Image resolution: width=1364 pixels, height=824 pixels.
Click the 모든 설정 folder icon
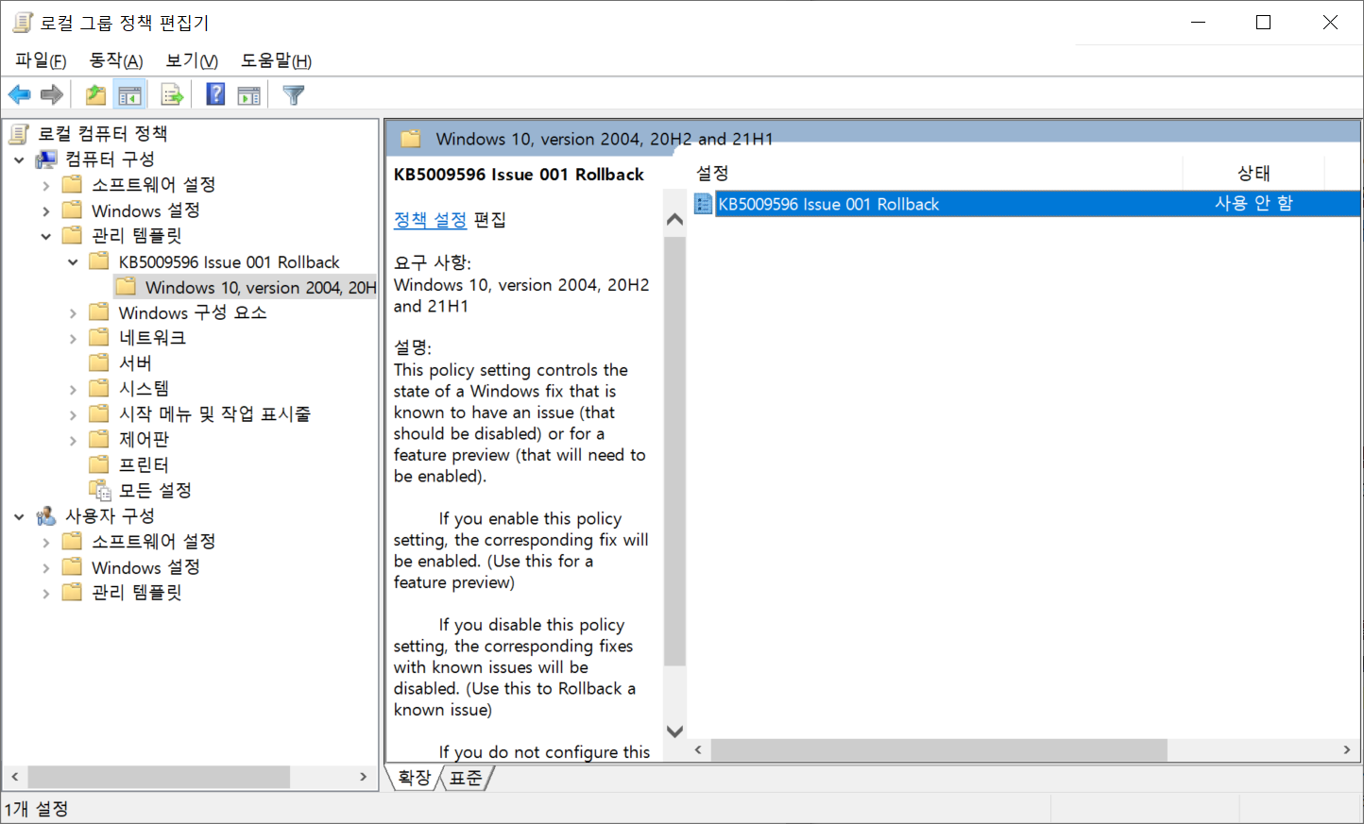pyautogui.click(x=100, y=490)
